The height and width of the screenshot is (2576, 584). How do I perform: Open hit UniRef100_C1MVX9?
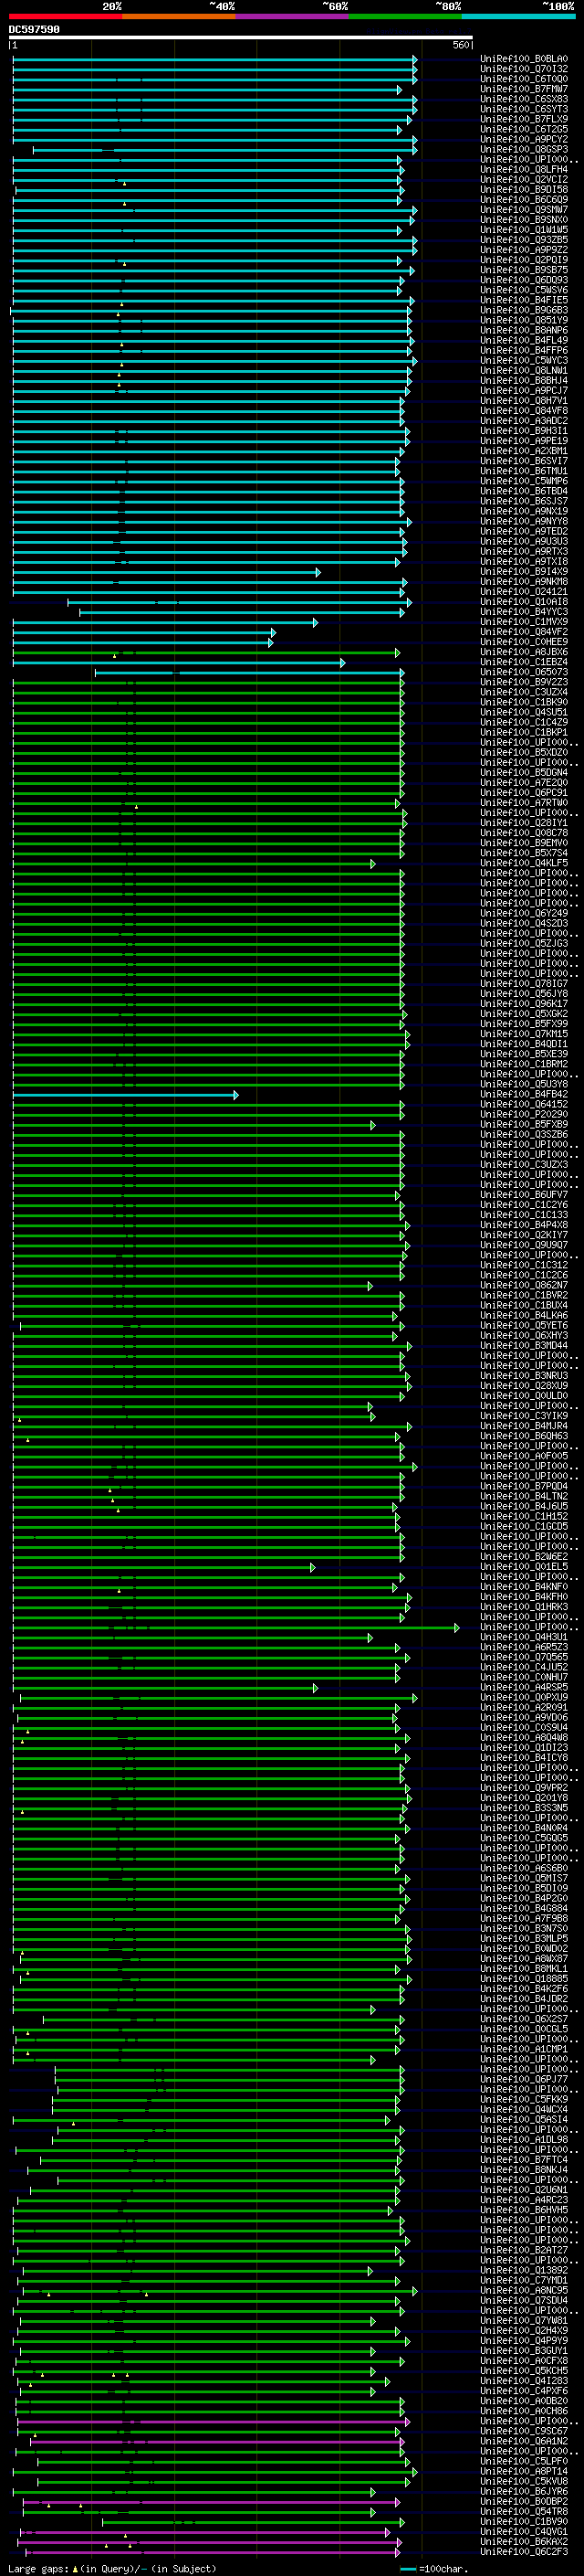pos(524,621)
